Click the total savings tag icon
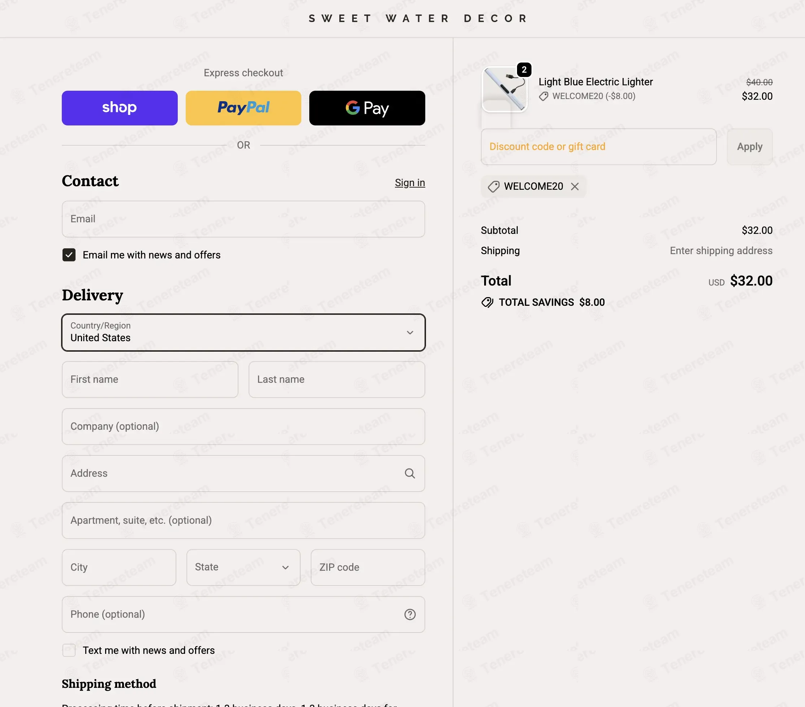The height and width of the screenshot is (707, 805). click(x=487, y=302)
